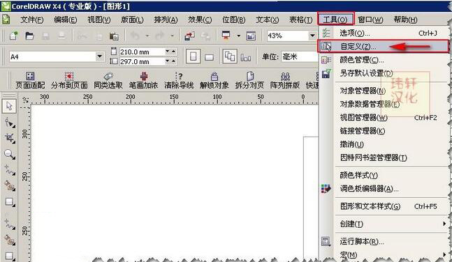Viewport: 452px width, 262px height.
Task: Click the Welcome screen icon
Action: pos(251,36)
